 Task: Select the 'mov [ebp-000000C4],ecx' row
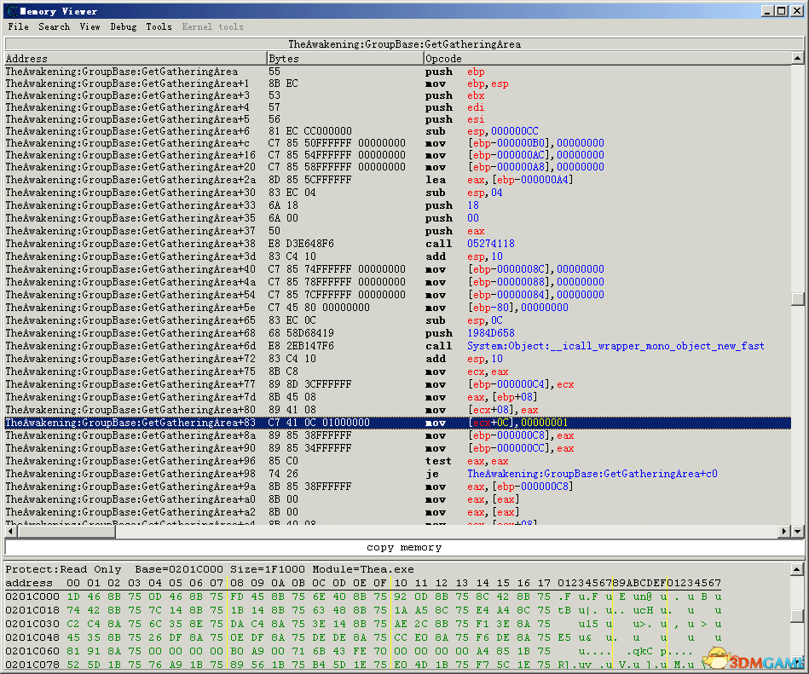pyautogui.click(x=397, y=384)
